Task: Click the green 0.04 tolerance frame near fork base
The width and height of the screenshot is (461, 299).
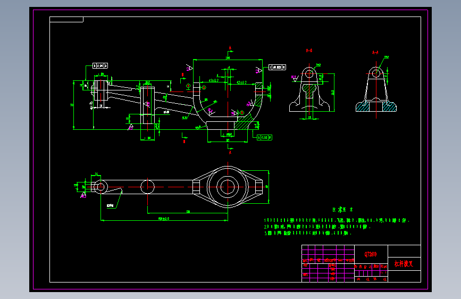Action: [264, 137]
